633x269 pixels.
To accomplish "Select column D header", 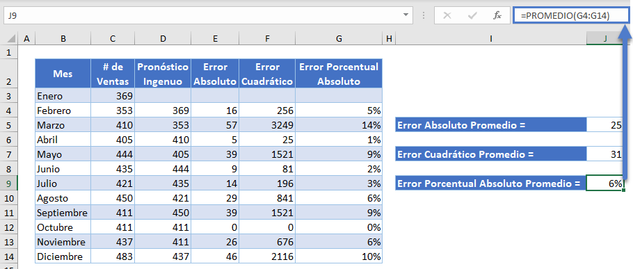I will point(163,39).
